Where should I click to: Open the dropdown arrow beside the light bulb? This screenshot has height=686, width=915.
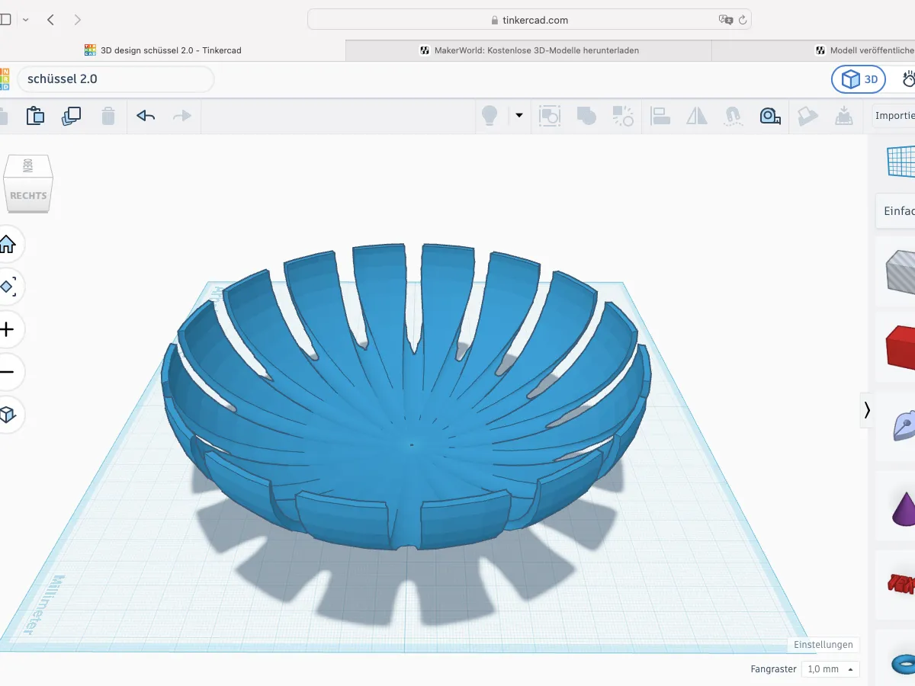pos(519,116)
